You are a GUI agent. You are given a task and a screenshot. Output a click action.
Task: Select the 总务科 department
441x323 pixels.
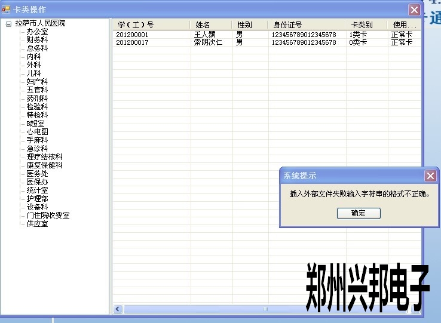(38, 48)
